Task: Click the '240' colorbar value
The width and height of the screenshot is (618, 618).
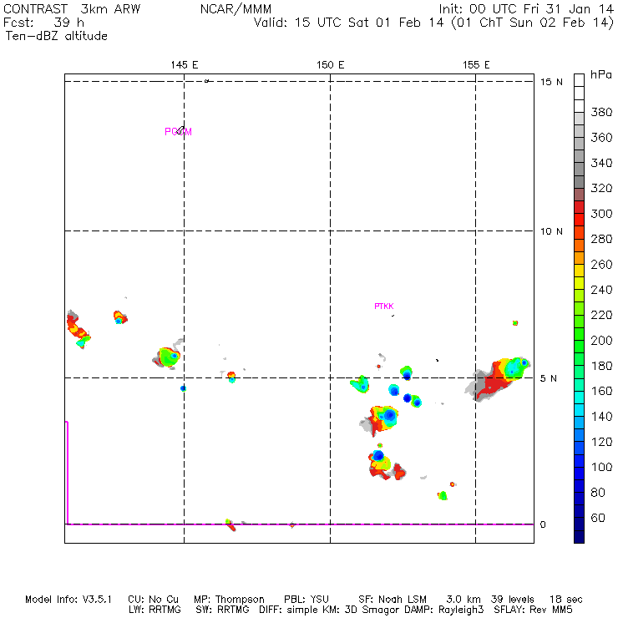Action: (601, 290)
